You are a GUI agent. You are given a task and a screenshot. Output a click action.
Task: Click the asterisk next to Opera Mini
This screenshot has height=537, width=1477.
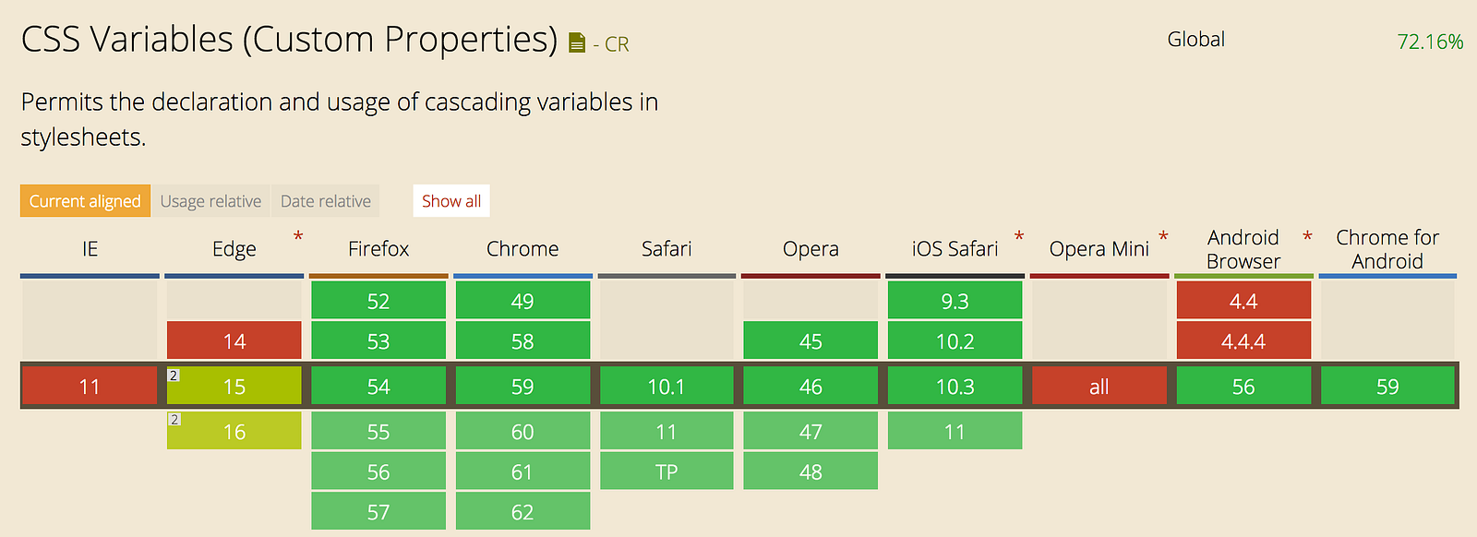[x=1163, y=238]
